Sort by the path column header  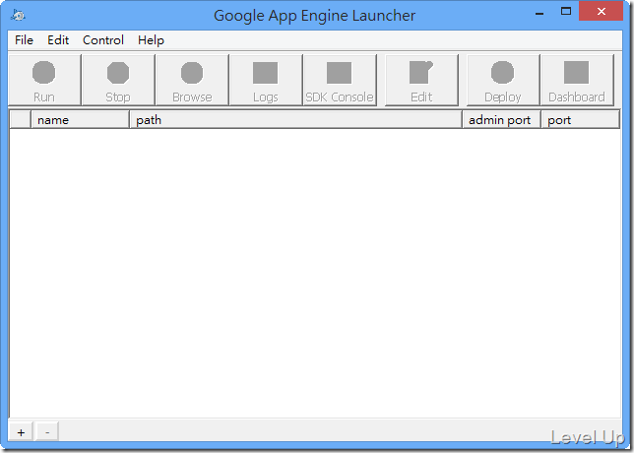click(295, 120)
